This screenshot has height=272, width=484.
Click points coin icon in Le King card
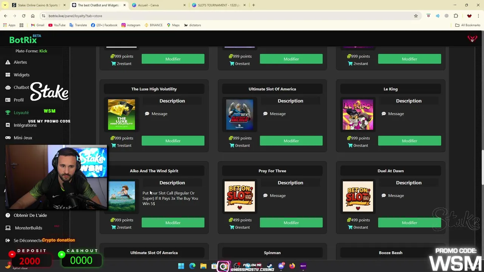point(349,138)
